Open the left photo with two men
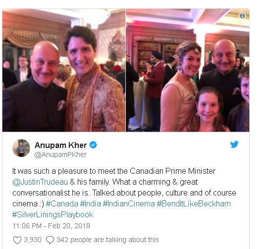268x249 pixels. (x=64, y=70)
